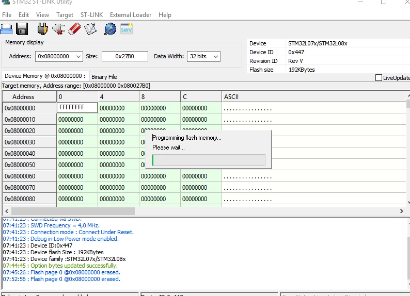Click the 07:52:56 Flash page 0 erased log line
This screenshot has height=296, width=410.
[61, 279]
